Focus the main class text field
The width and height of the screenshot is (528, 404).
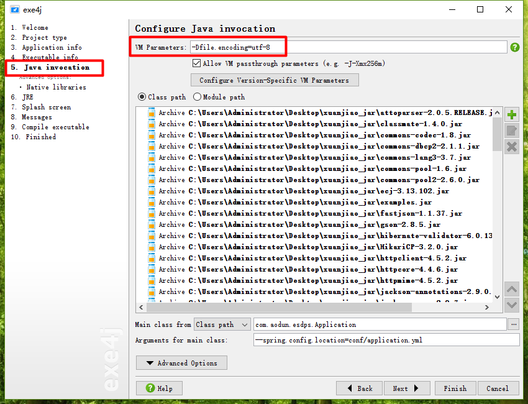(x=380, y=324)
